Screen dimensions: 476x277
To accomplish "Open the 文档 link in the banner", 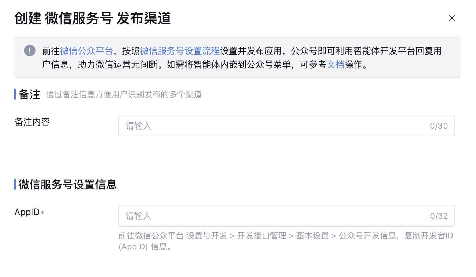I will (335, 64).
